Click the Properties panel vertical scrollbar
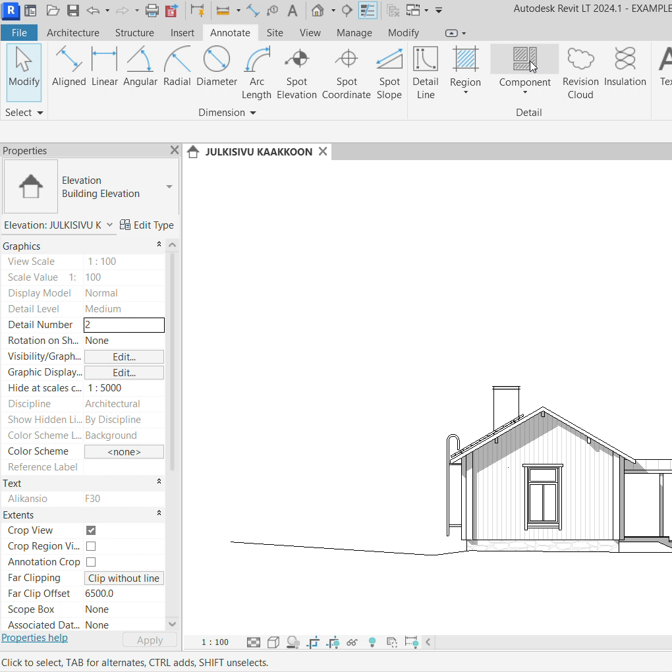Viewport: 672px width, 672px height. pos(173,362)
